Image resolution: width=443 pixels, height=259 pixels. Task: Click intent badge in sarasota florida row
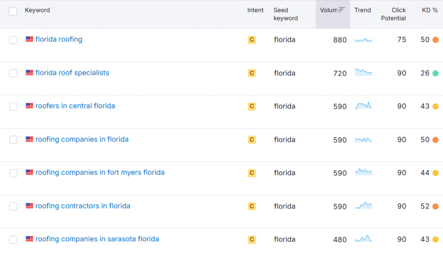(x=252, y=240)
